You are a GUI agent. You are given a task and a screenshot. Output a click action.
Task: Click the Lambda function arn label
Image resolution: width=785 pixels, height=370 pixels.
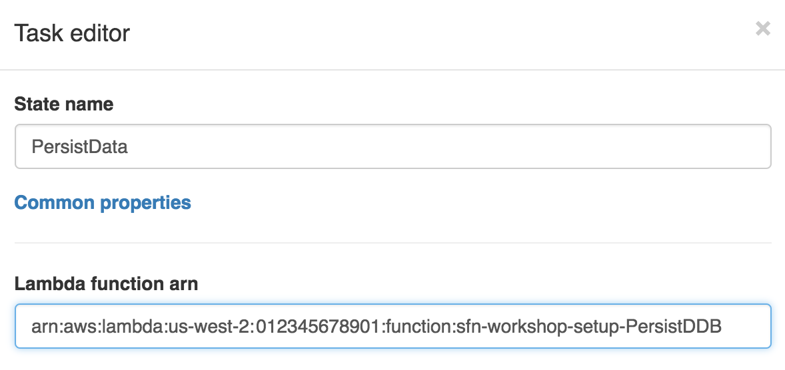pyautogui.click(x=106, y=284)
